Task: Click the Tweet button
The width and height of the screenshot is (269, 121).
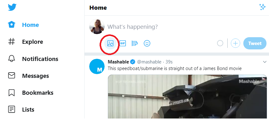Action: coord(255,43)
